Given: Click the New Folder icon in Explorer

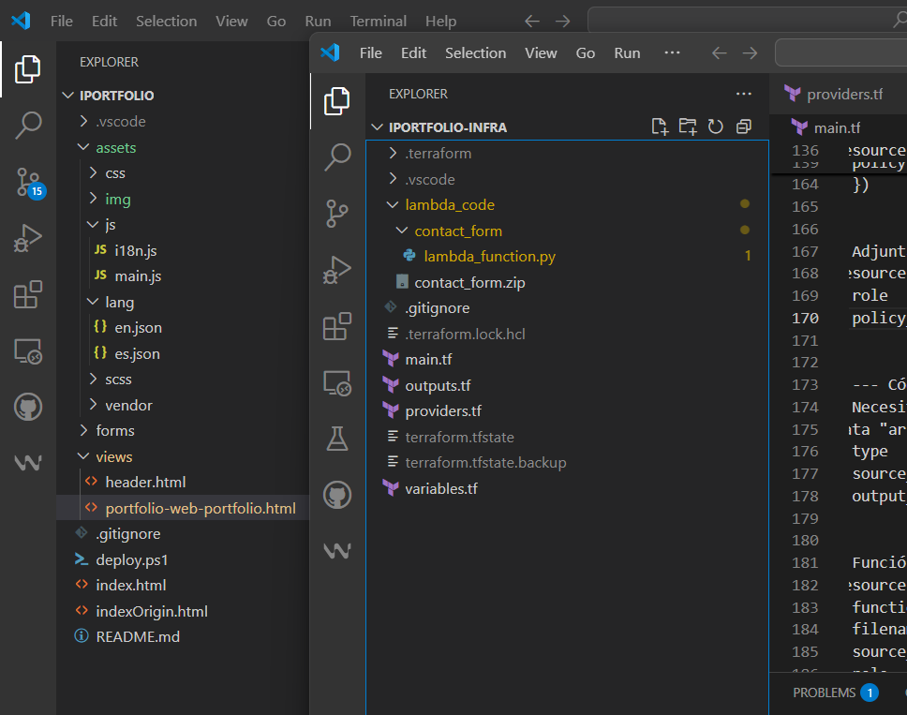Looking at the screenshot, I should pos(687,126).
